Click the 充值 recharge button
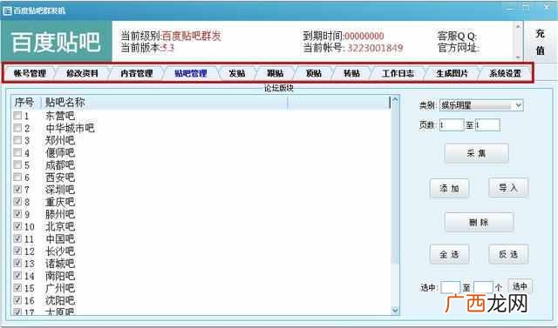Viewport: 558px width, 328px height. 541,43
